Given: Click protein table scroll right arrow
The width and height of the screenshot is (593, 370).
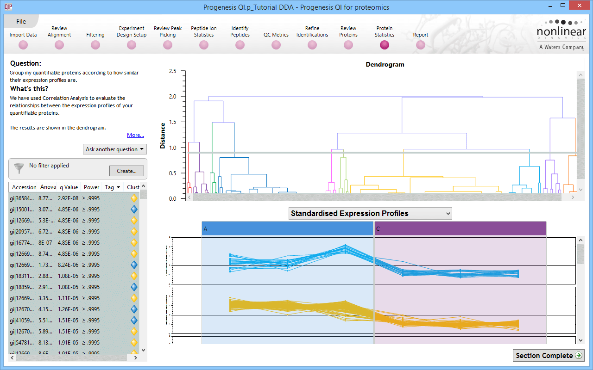Looking at the screenshot, I should click(x=135, y=358).
